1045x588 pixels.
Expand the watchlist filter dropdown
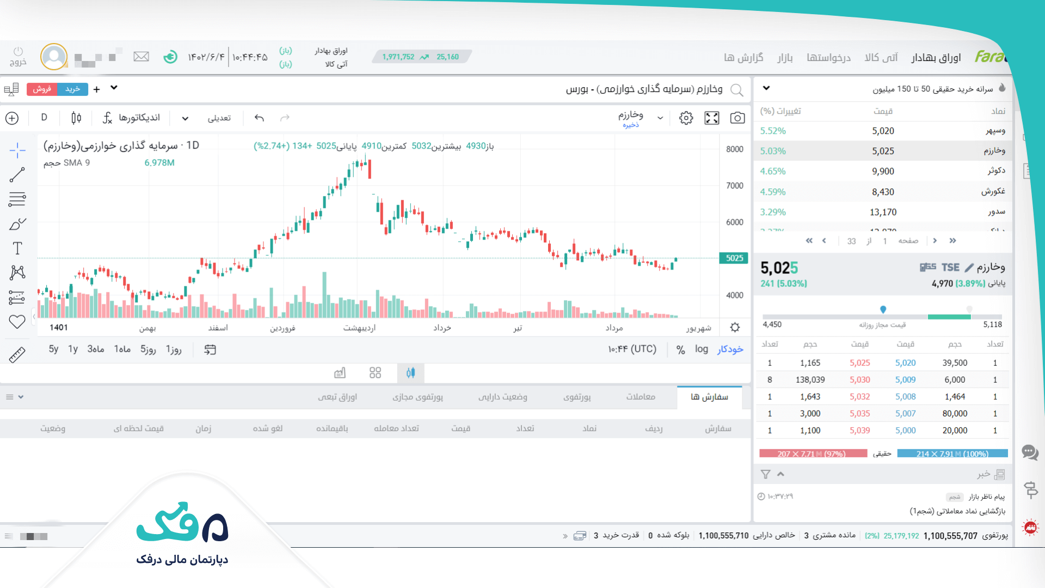pyautogui.click(x=766, y=88)
